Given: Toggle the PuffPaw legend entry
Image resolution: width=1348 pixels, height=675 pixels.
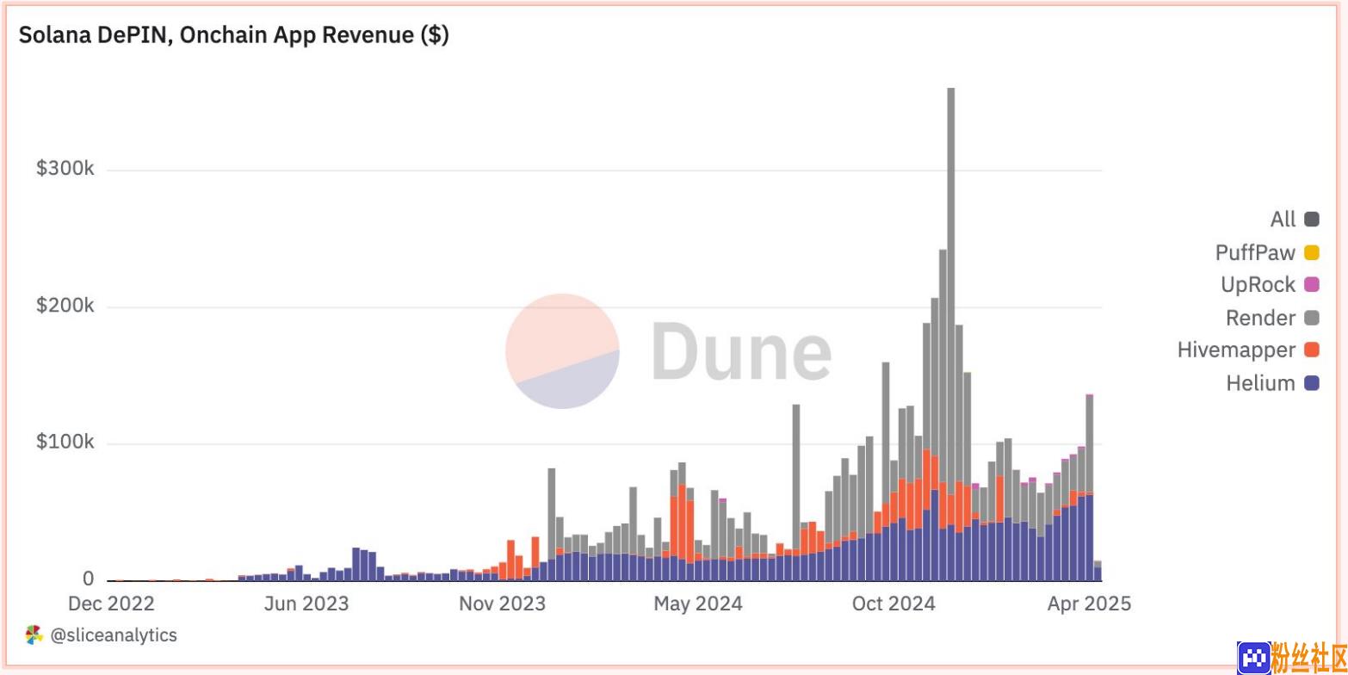Looking at the screenshot, I should [1267, 252].
